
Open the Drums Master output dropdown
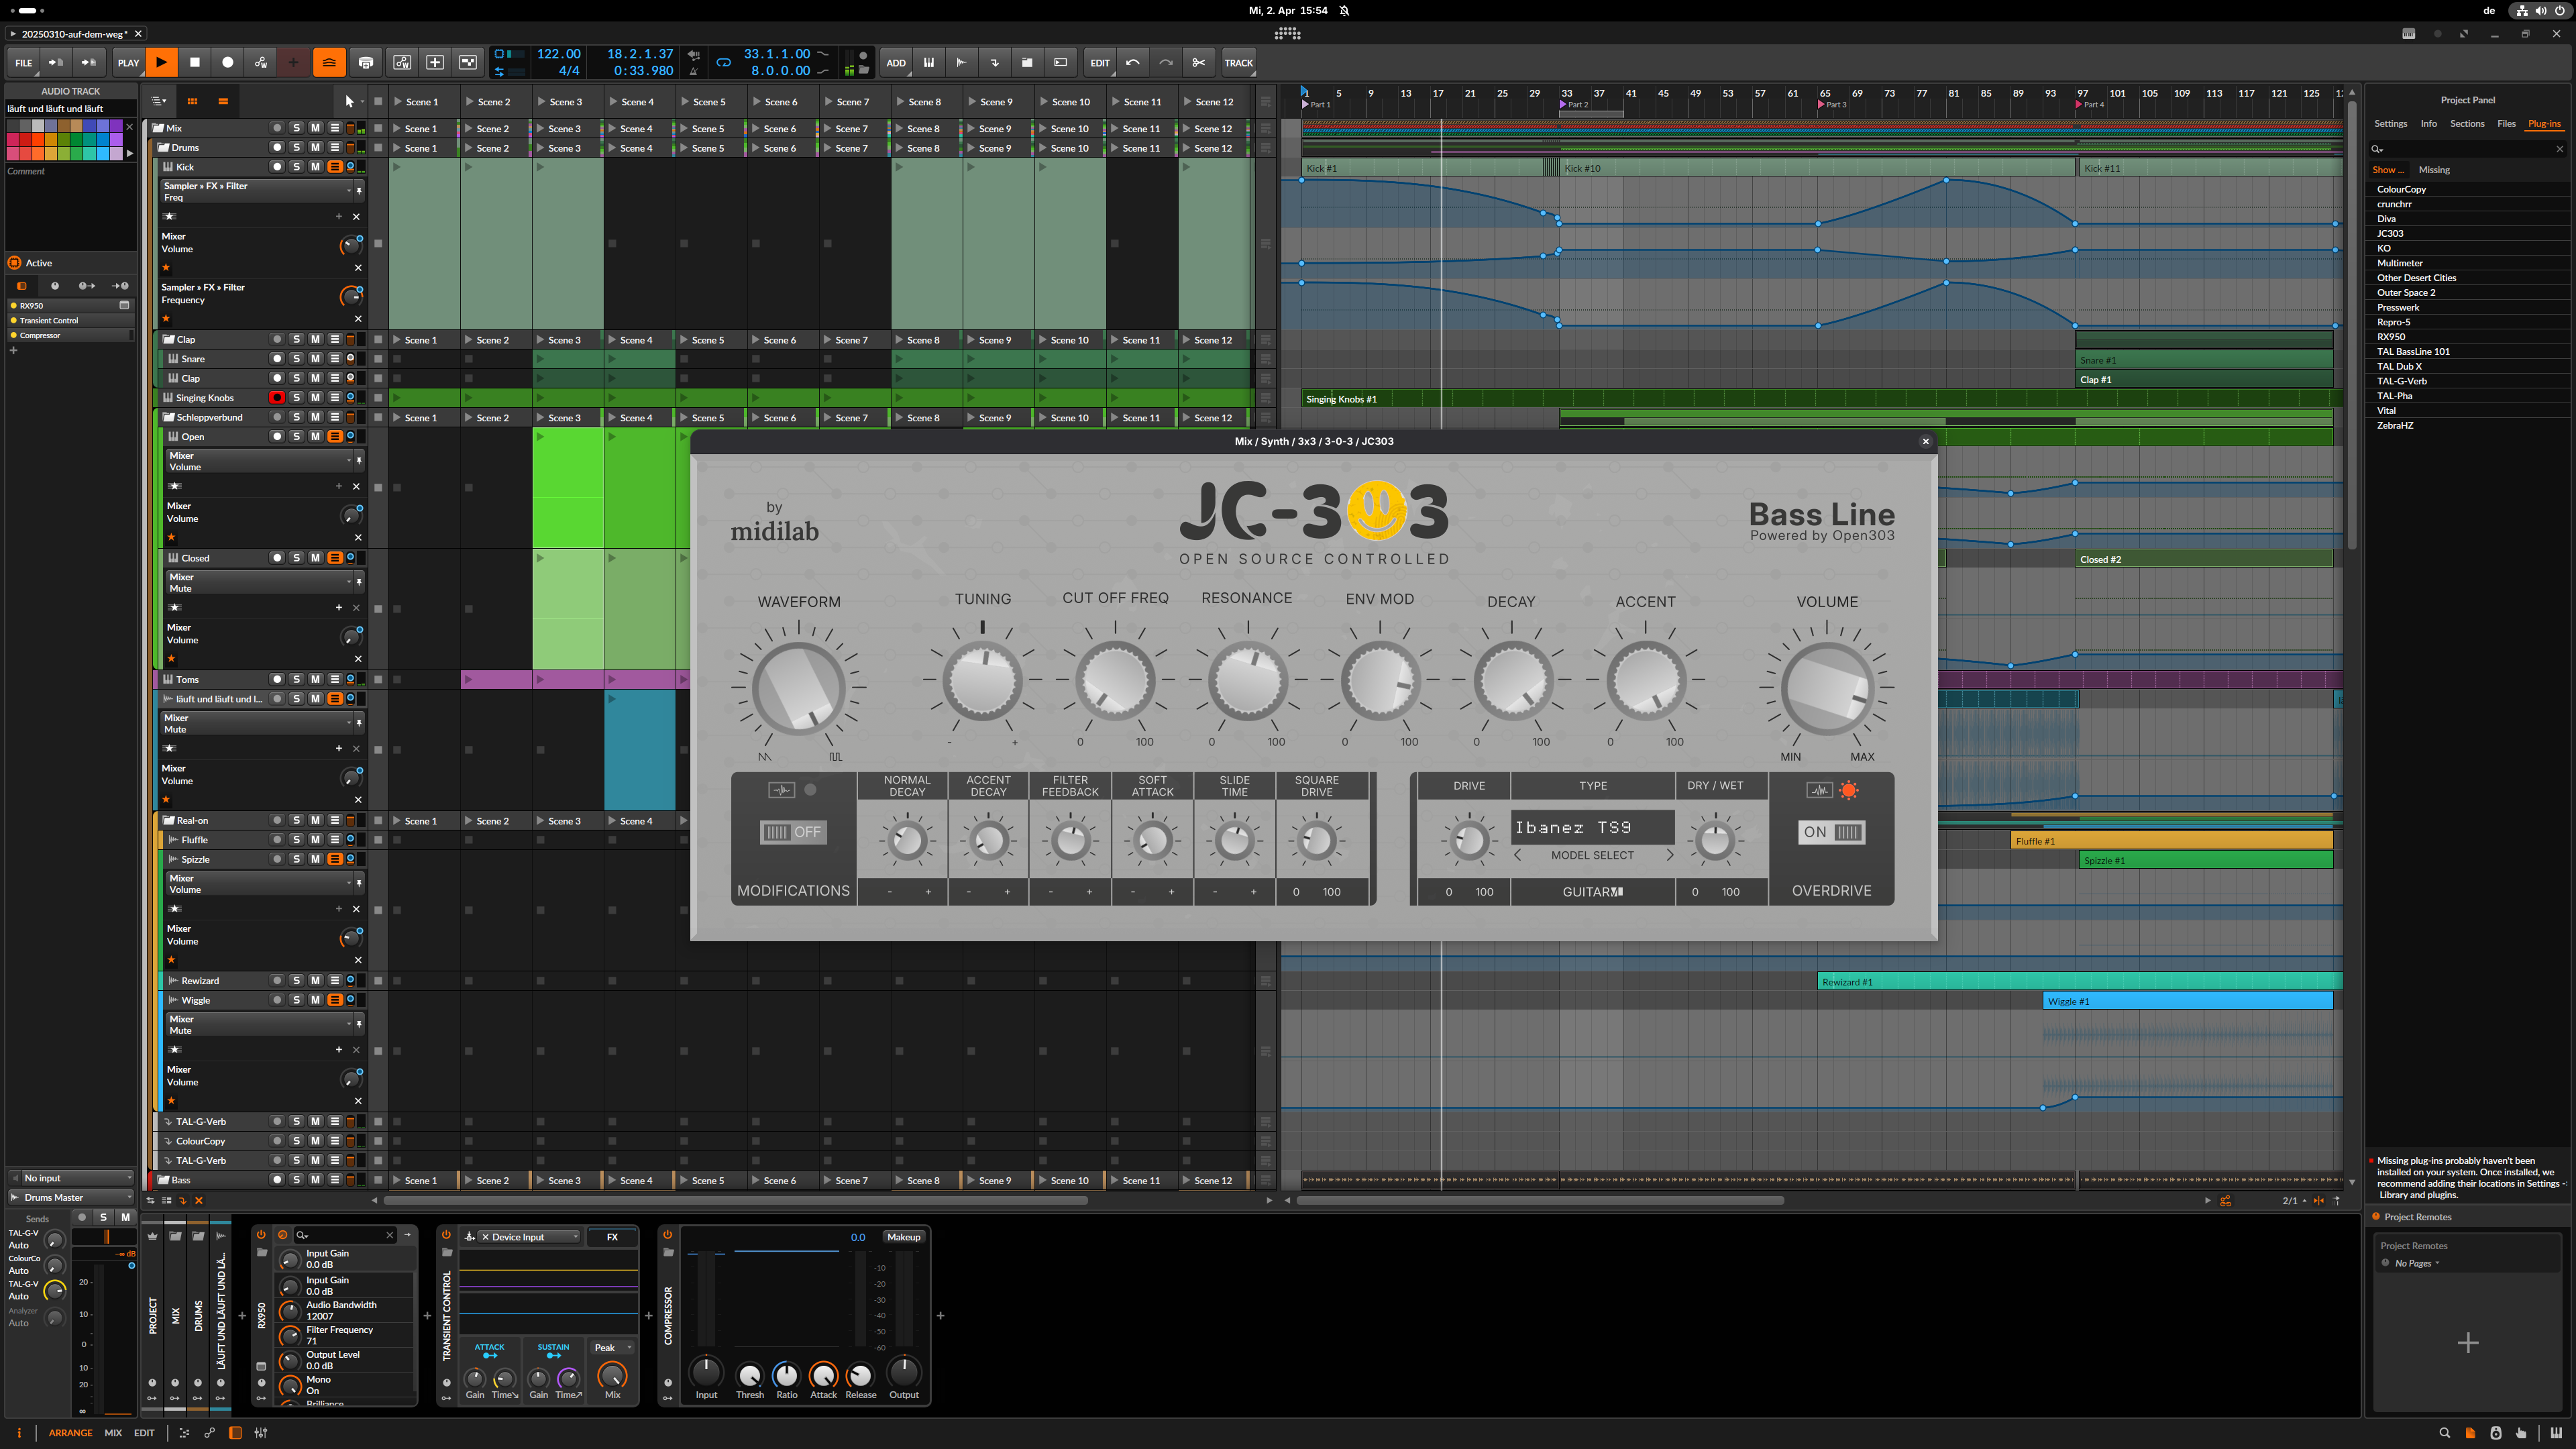(70, 1198)
